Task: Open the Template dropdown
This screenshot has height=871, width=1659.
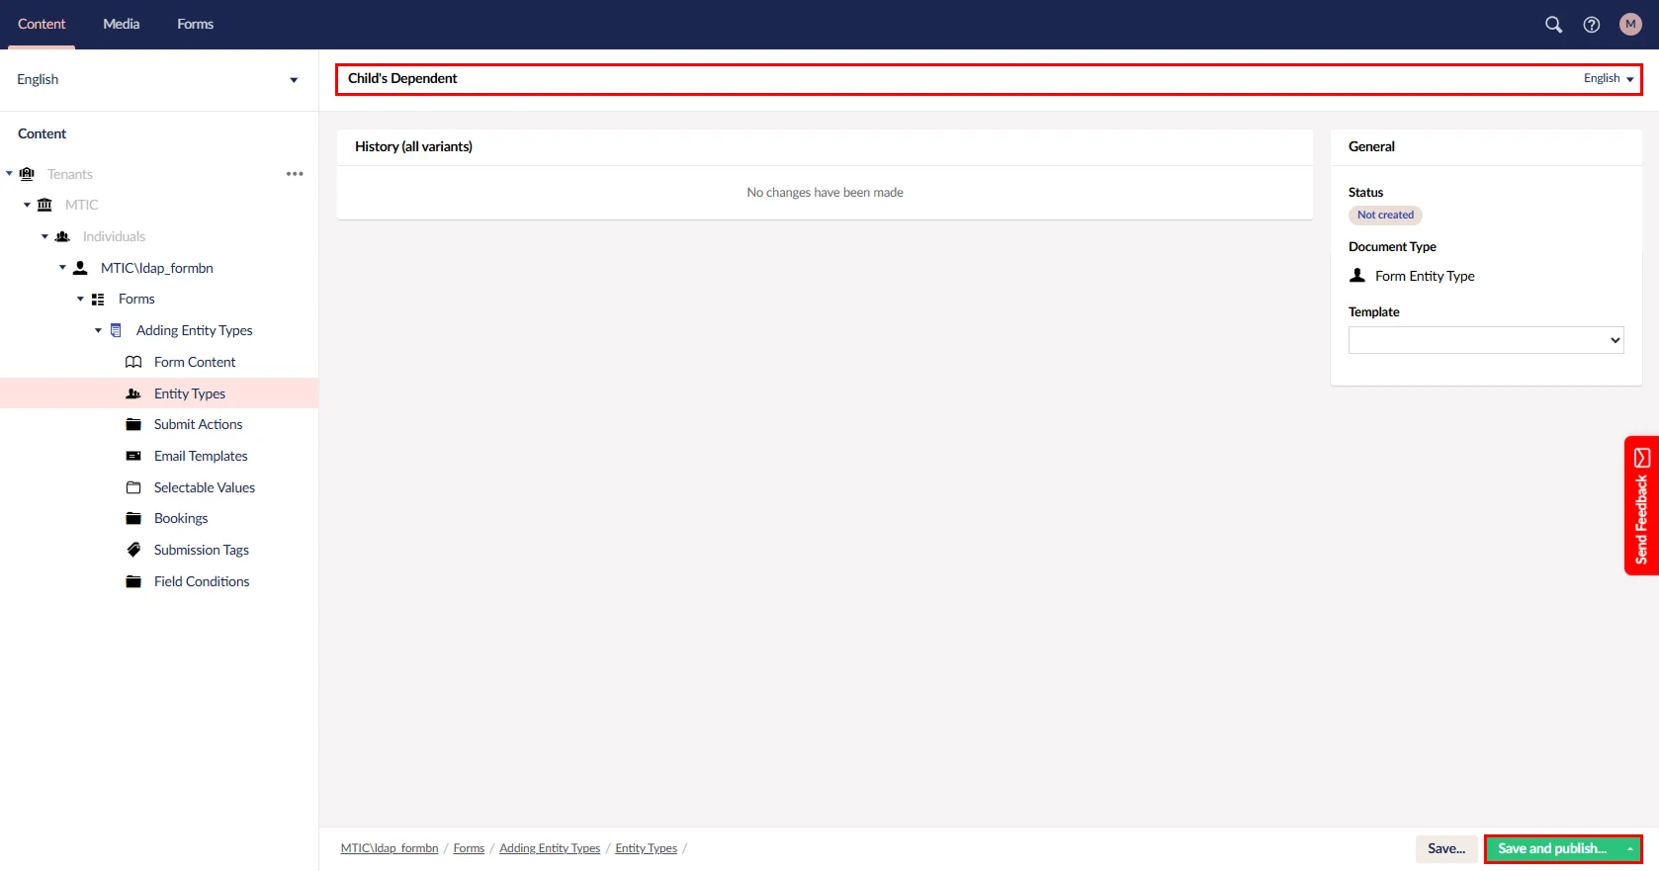Action: (x=1485, y=340)
